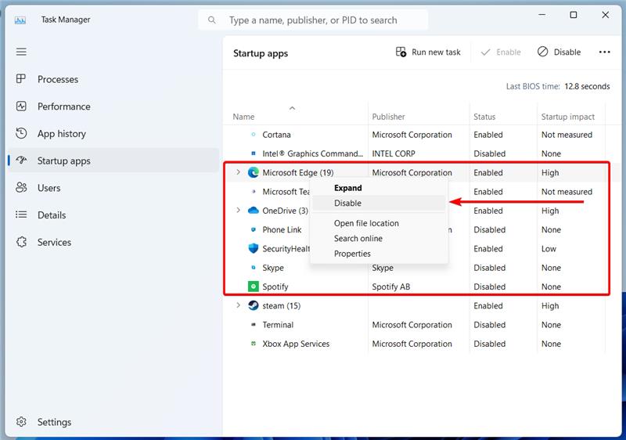Click the SecurityHealth shield icon
The width and height of the screenshot is (626, 440).
coord(253,249)
